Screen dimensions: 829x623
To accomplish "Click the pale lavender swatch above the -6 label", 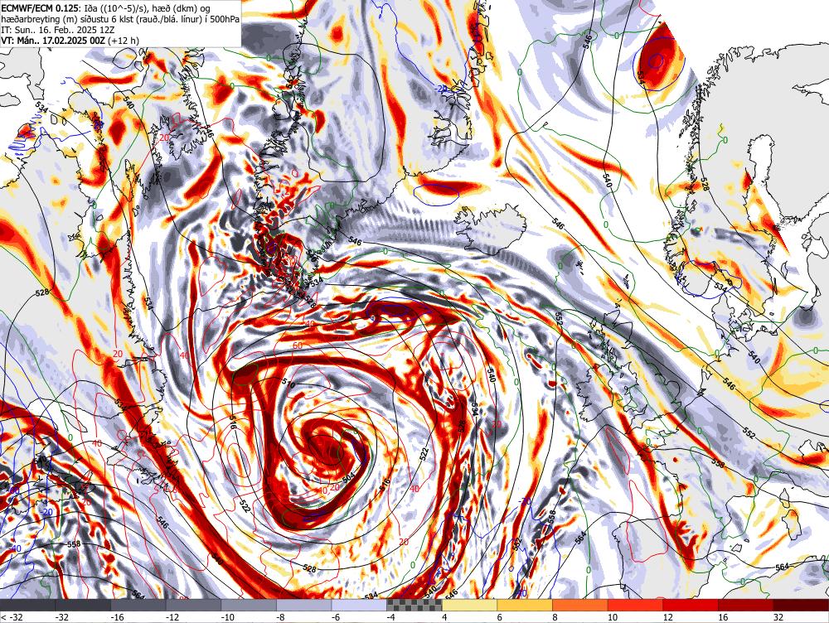I will point(359,605).
